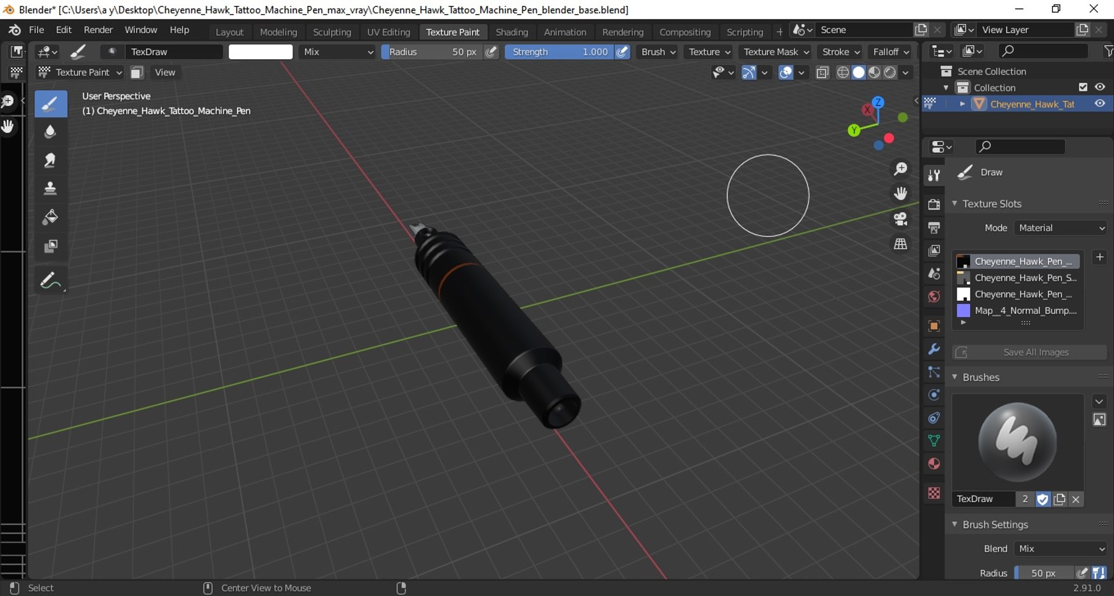Click the TexDraw brush name field in header
Image resolution: width=1114 pixels, height=596 pixels.
pos(173,52)
